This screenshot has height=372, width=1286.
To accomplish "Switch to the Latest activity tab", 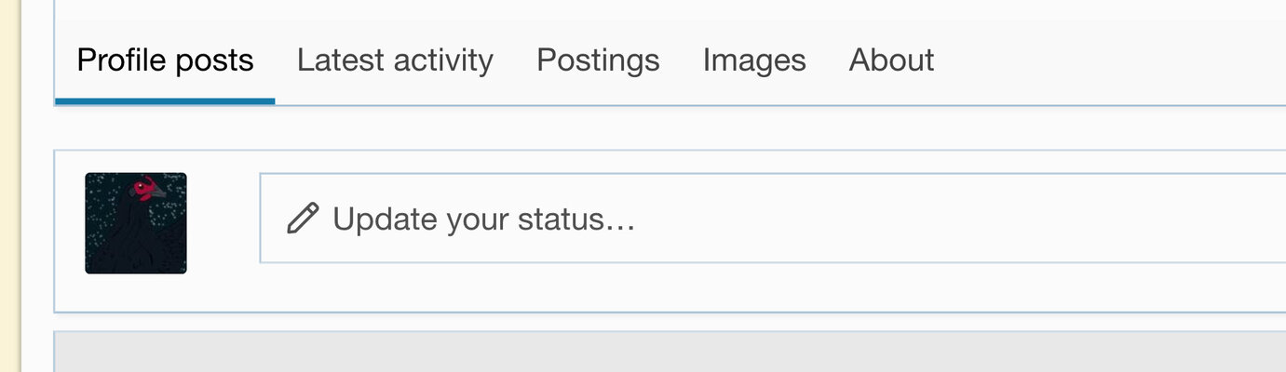I will coord(395,60).
